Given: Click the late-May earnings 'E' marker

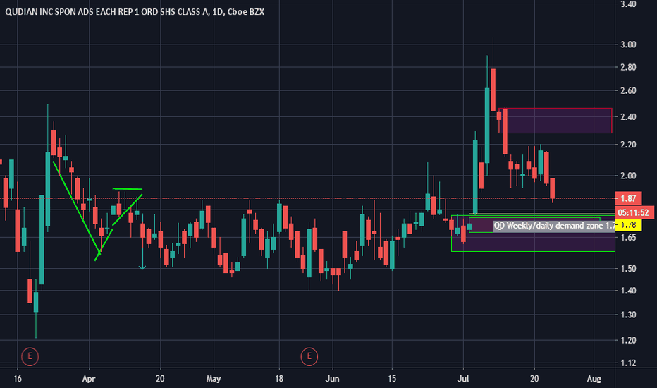Looking at the screenshot, I should click(309, 356).
